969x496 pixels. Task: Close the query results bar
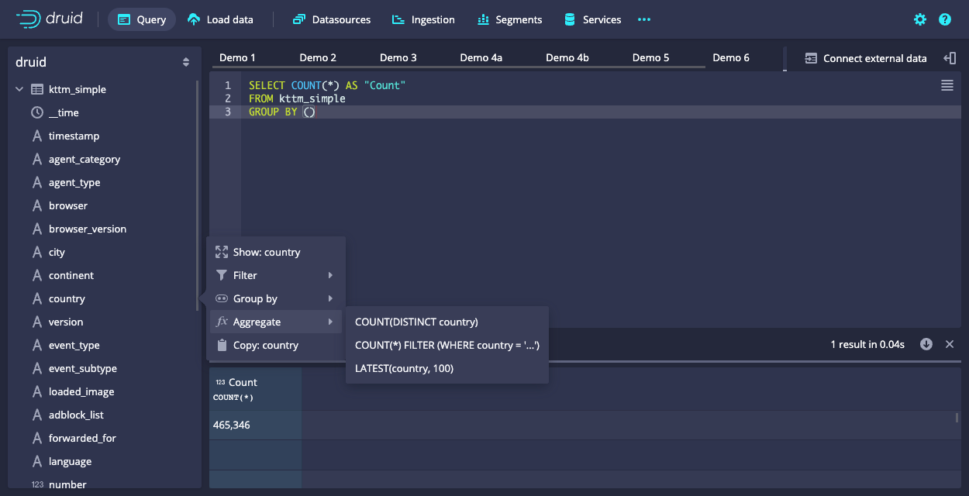click(x=950, y=344)
